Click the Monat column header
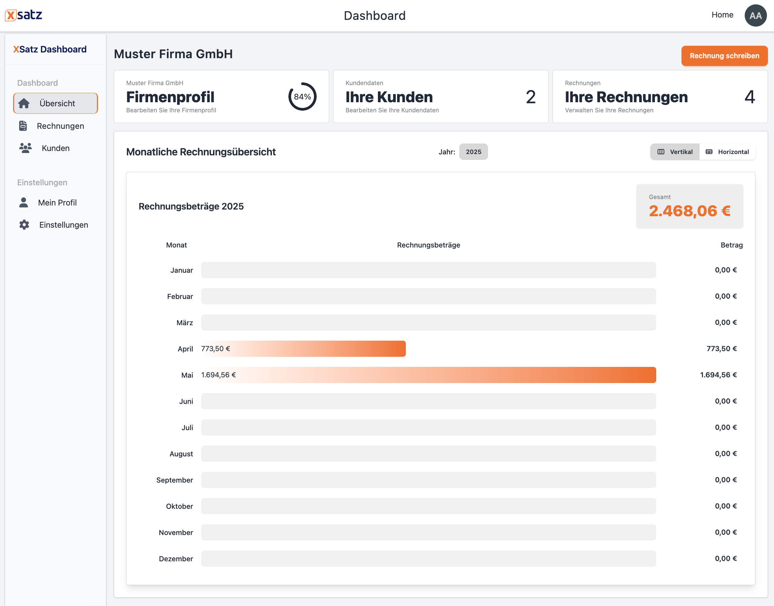The image size is (774, 606). [176, 245]
